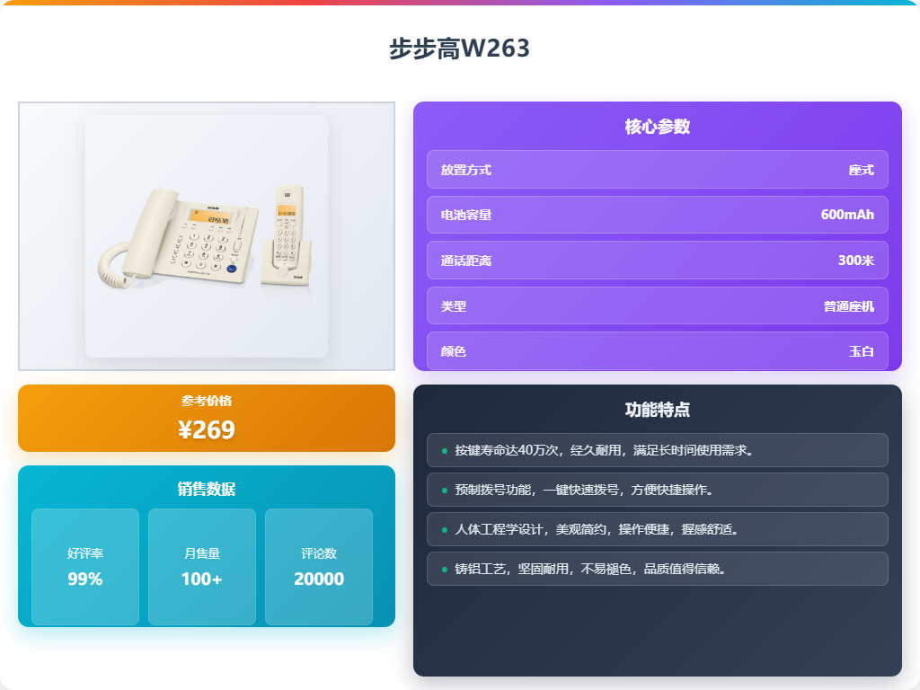Select the 按键寿命达40万次 feature item
Screen dimensions: 920x690
point(657,450)
